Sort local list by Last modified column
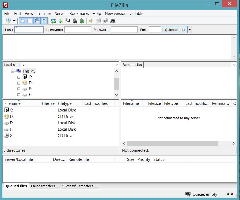Screen dimensions: 240x200 (x=98, y=103)
